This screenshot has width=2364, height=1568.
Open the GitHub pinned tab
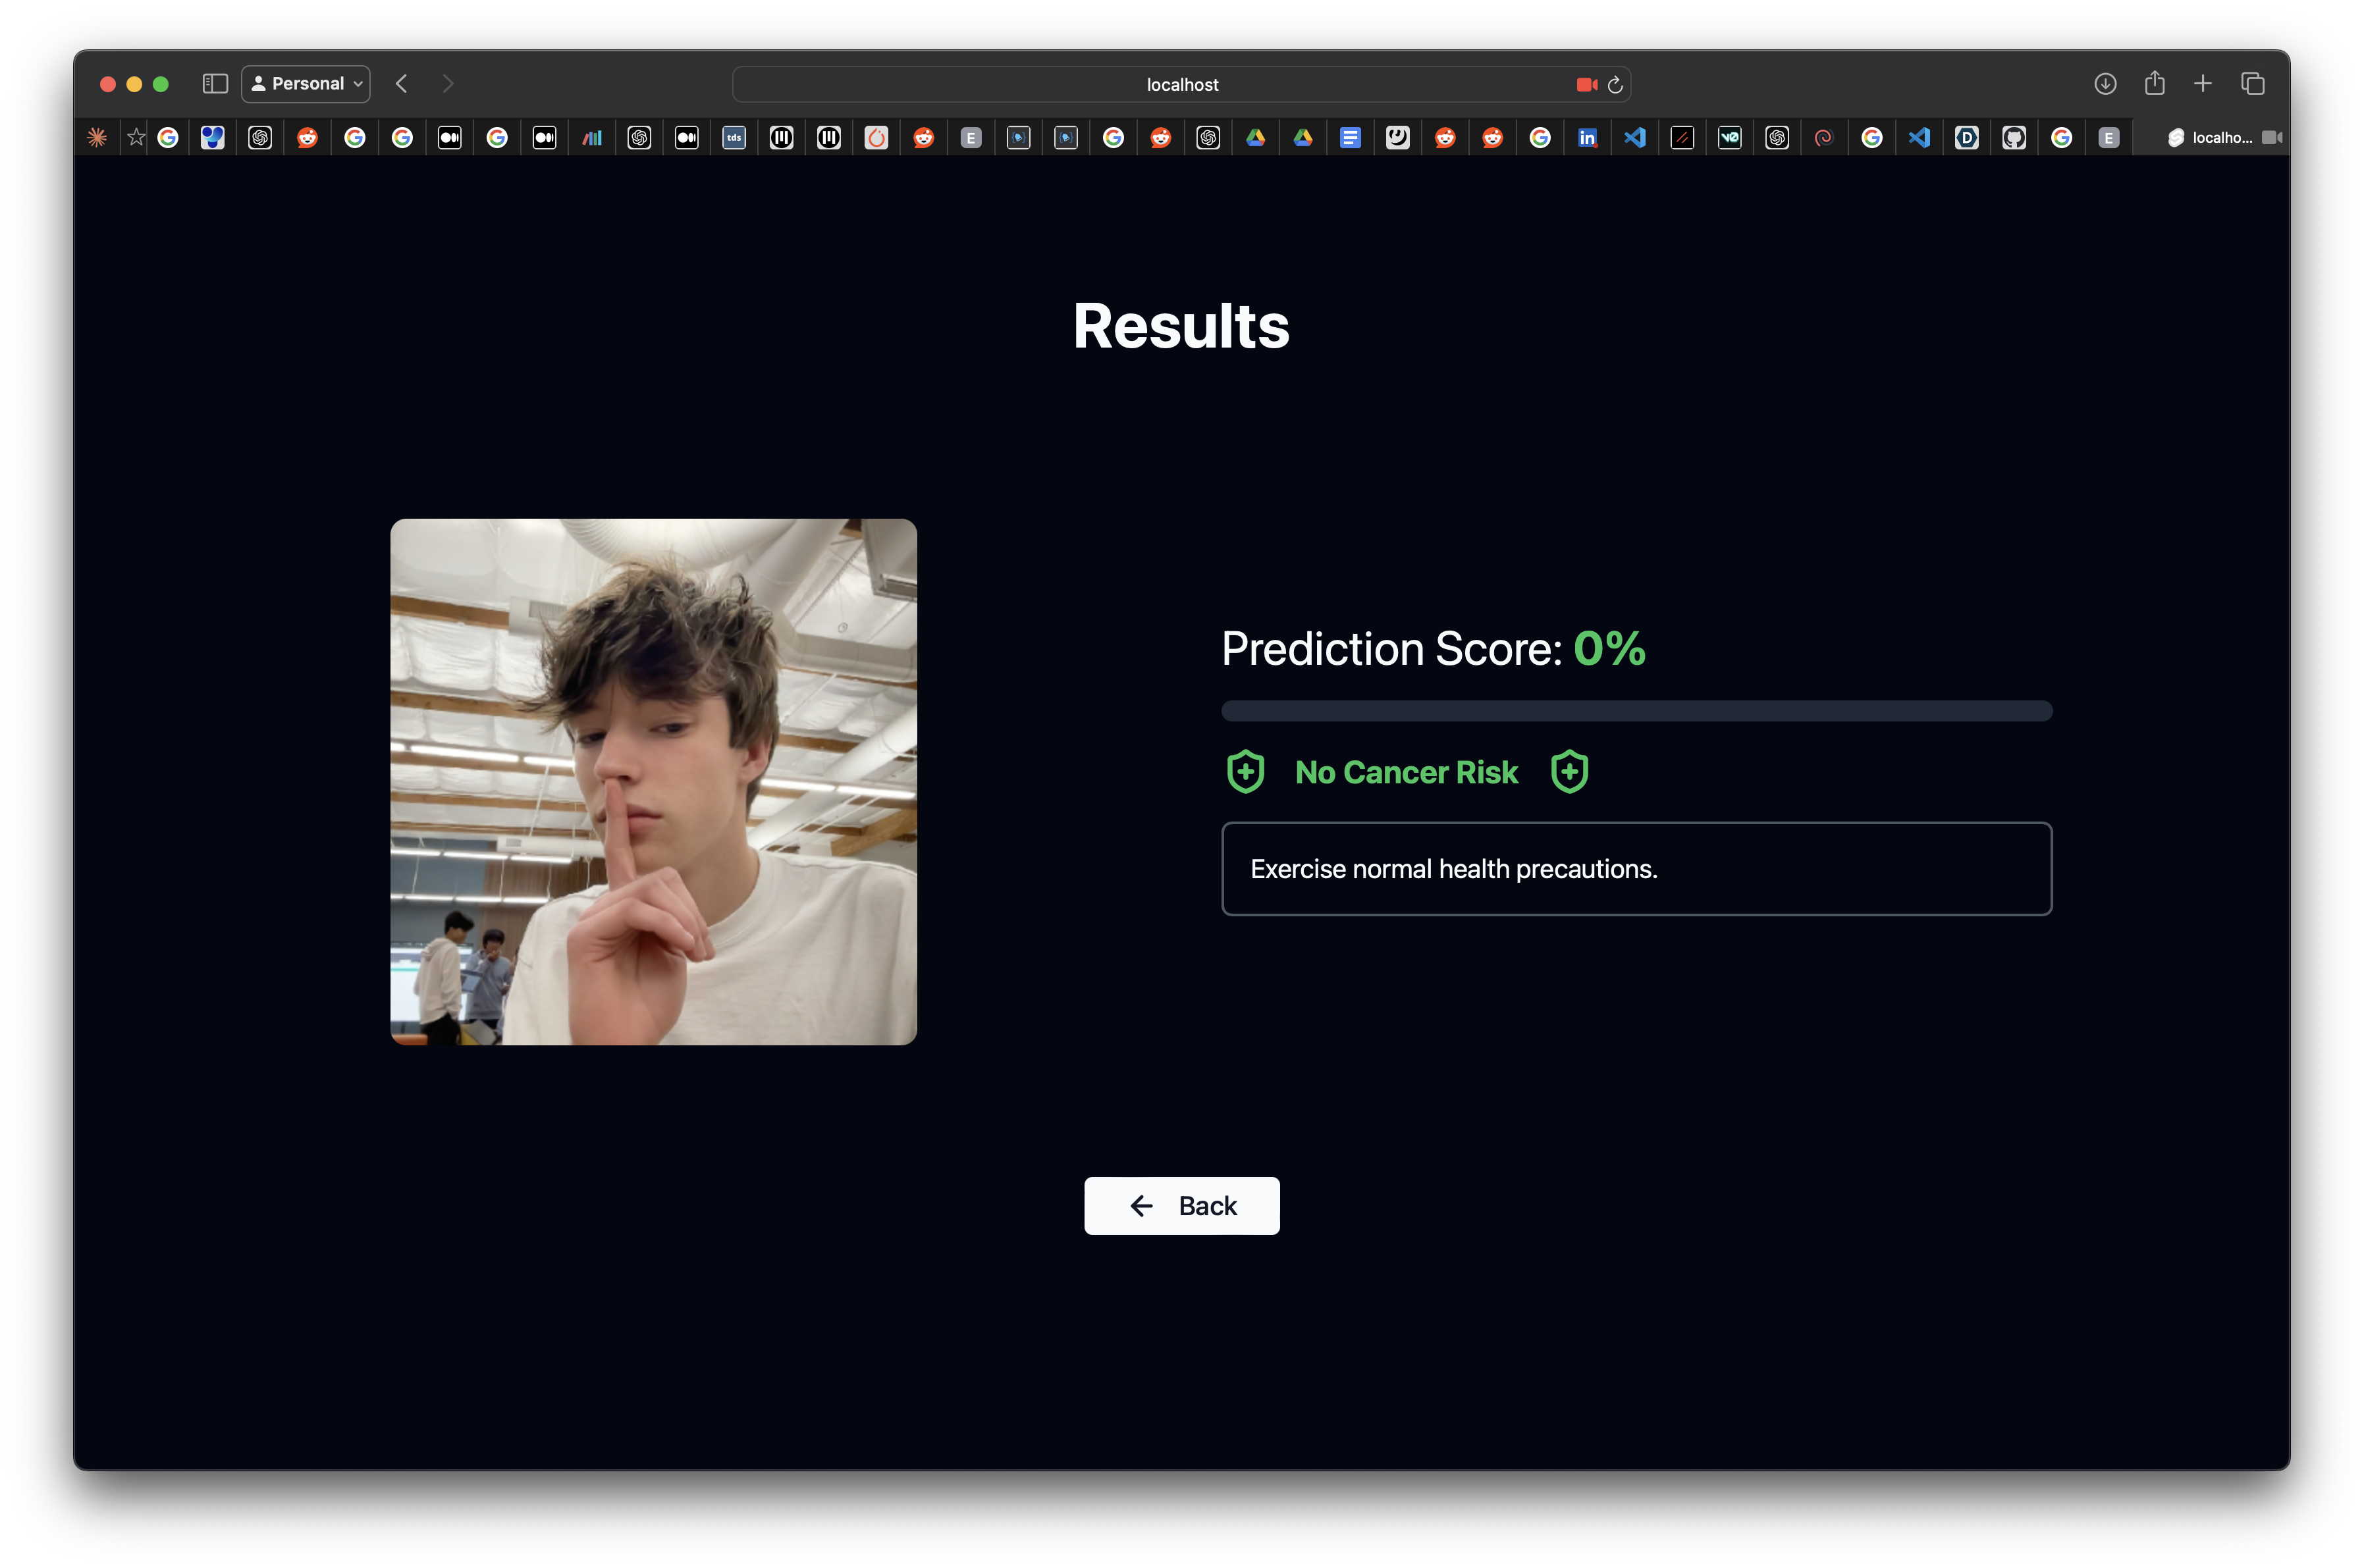pyautogui.click(x=2014, y=138)
